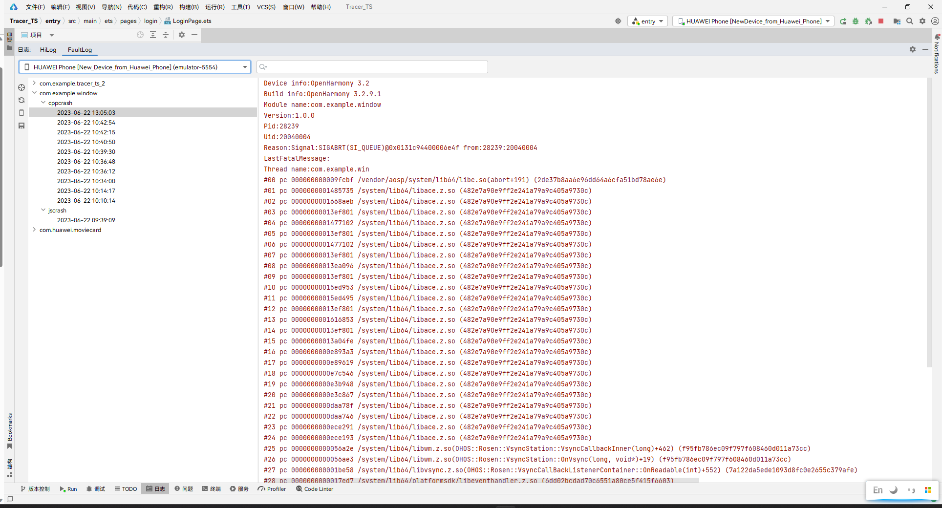Open the Code Linter tool window
This screenshot has height=508, width=942.
tap(314, 489)
